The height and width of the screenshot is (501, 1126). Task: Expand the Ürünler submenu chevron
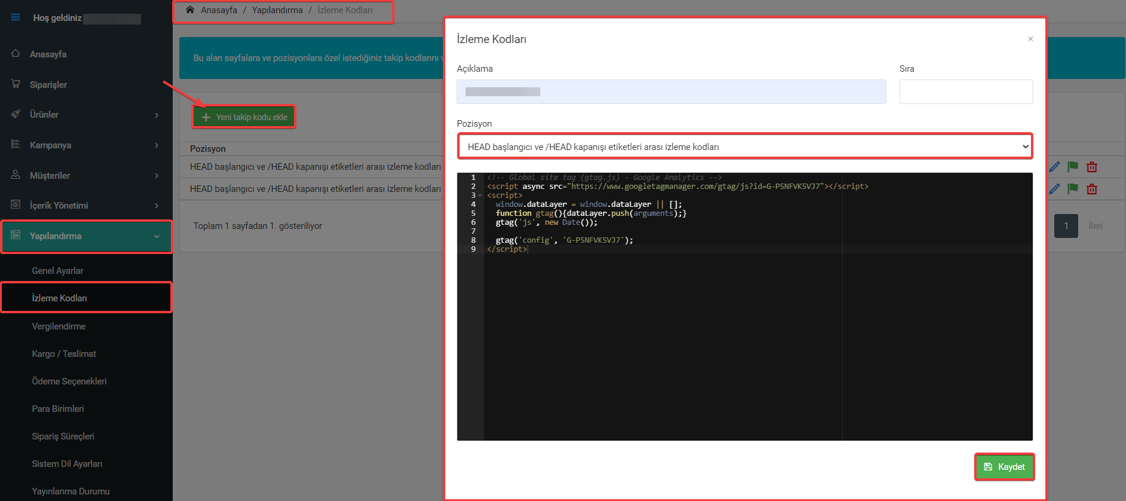(157, 115)
